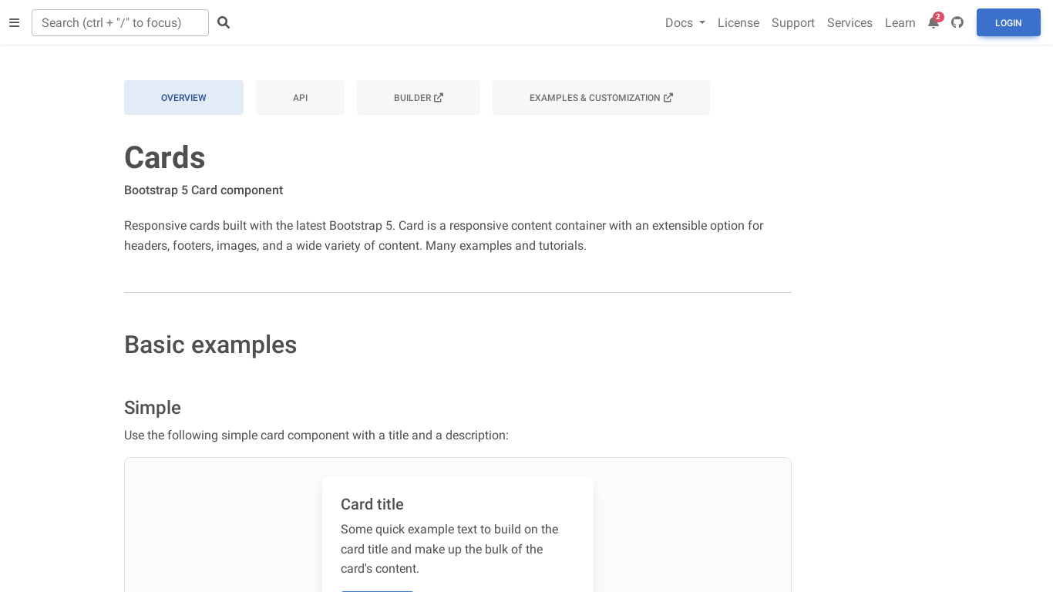This screenshot has height=592, width=1053.
Task: Click the magnifying glass search icon
Action: pyautogui.click(x=224, y=23)
